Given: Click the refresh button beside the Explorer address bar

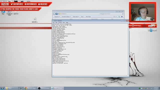Looking at the screenshot, I should 102,14.
